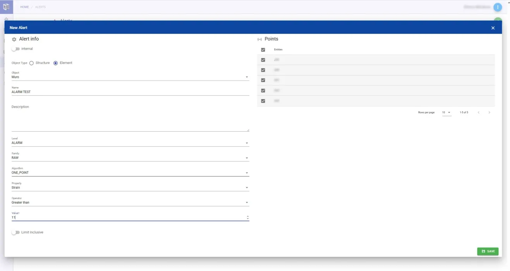Go to next page of points table
The image size is (510, 271).
coord(489,112)
